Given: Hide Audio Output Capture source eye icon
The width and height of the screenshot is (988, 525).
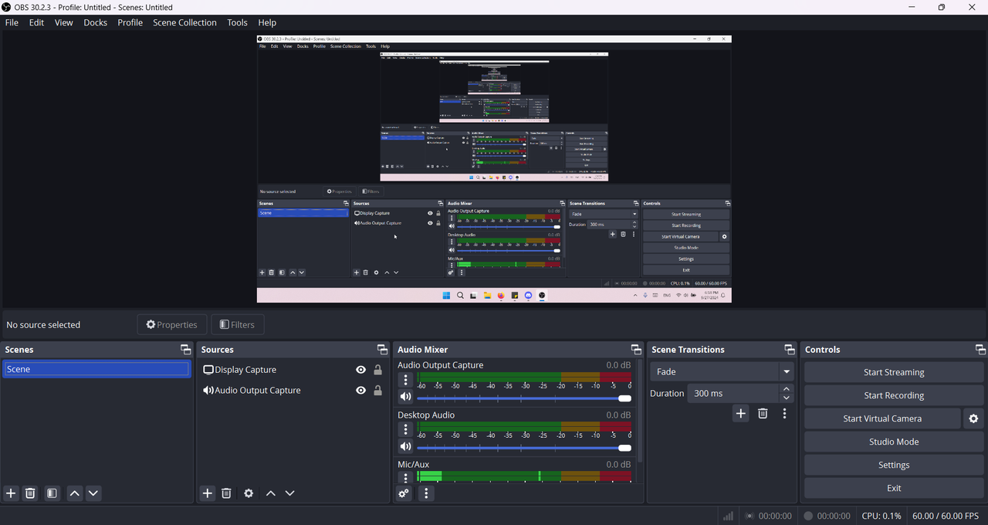Looking at the screenshot, I should point(360,391).
